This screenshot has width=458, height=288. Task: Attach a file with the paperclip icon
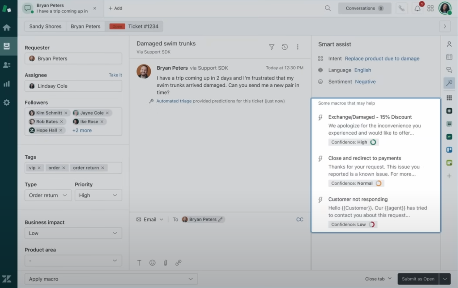[165, 263]
